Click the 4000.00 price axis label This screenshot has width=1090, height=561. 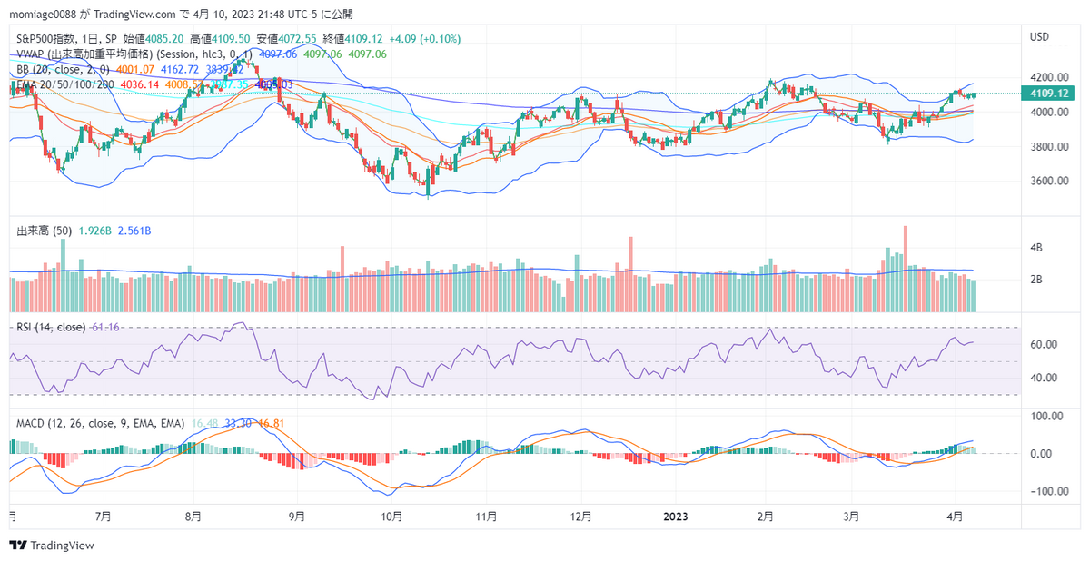pos(1047,112)
